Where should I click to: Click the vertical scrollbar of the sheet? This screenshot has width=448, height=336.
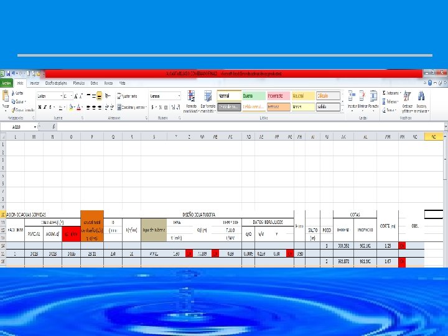click(445, 200)
